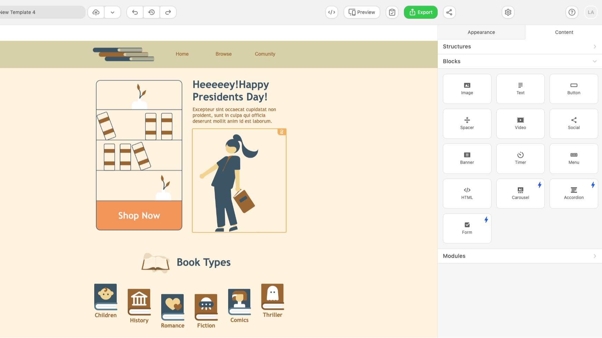Collapse the Blocks section
Screen dimensions: 602x338
point(520,61)
